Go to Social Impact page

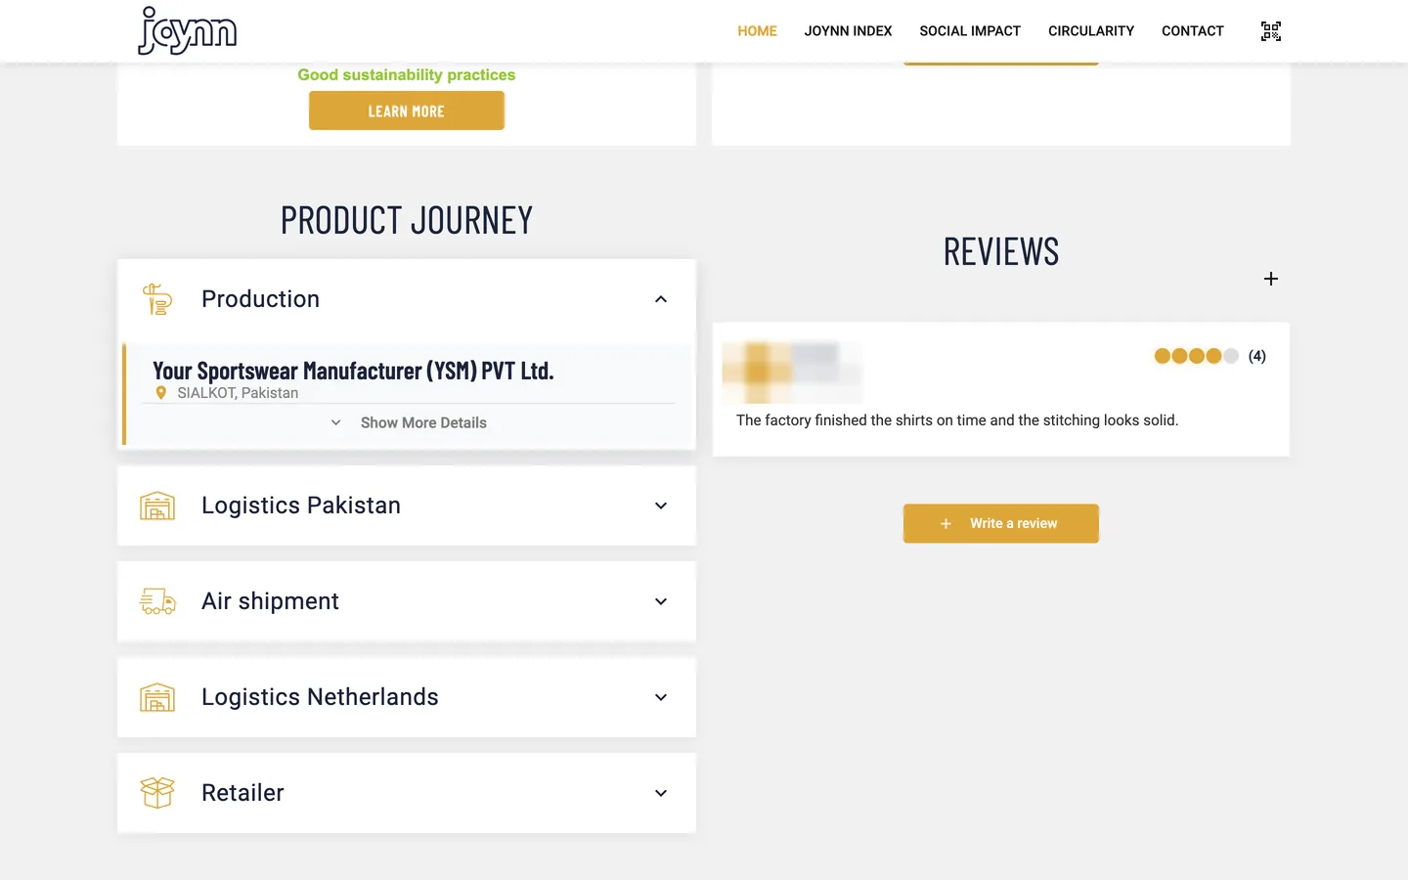click(970, 31)
